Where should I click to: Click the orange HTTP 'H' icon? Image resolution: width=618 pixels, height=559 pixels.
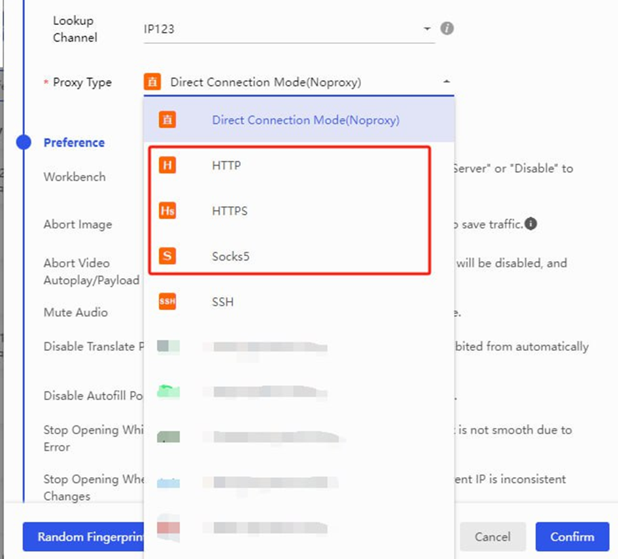tap(167, 166)
